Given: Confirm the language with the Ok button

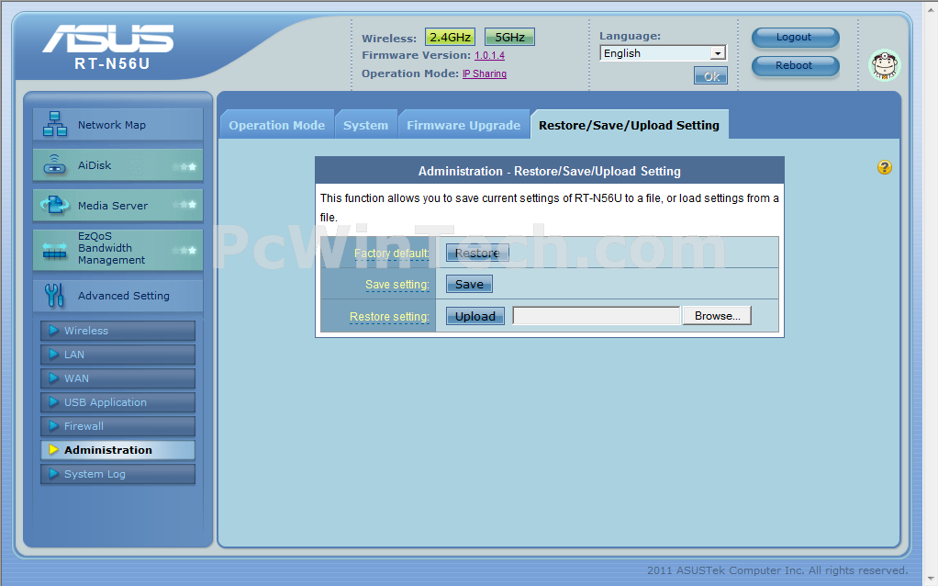Looking at the screenshot, I should pos(710,76).
